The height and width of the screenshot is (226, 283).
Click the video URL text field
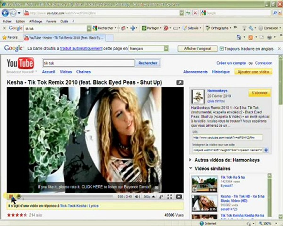click(227, 137)
